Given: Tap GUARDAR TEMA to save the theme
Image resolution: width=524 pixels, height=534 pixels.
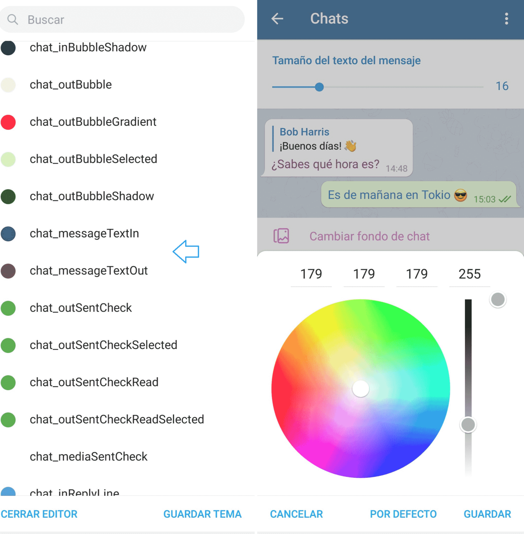Looking at the screenshot, I should 203,514.
